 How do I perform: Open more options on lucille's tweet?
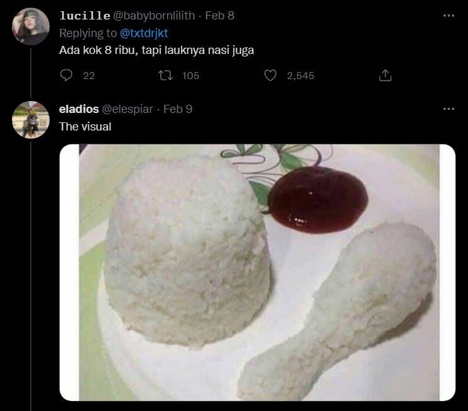tap(448, 16)
